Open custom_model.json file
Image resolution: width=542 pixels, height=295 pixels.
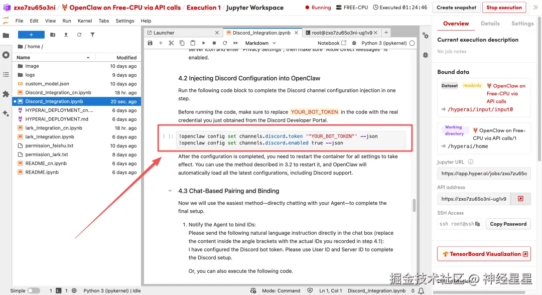(x=47, y=84)
